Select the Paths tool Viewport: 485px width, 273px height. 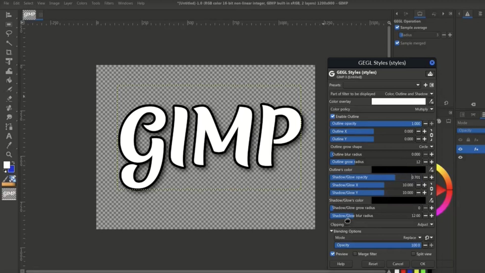point(9,126)
